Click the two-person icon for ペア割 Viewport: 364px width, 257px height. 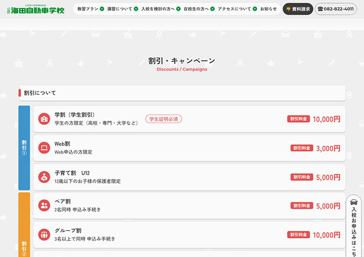pos(44,206)
